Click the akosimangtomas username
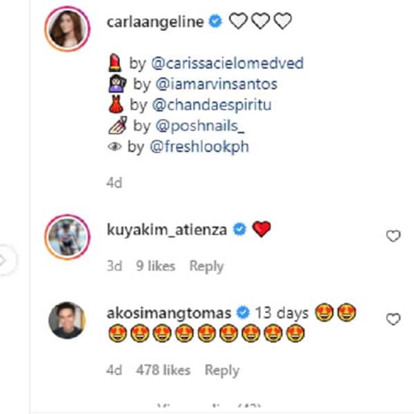 tap(169, 313)
